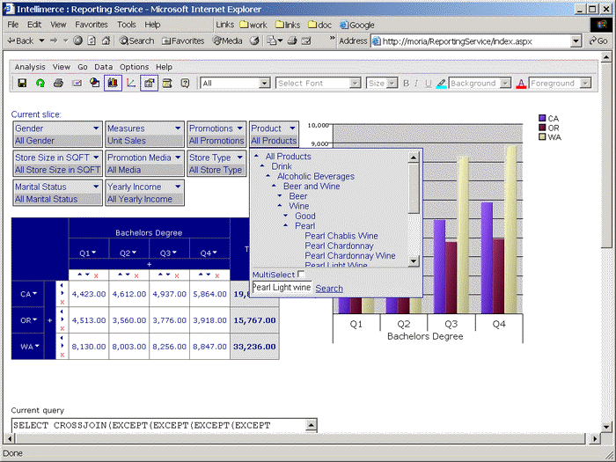Image resolution: width=616 pixels, height=462 pixels.
Task: Open the report View menu
Action: tap(62, 67)
